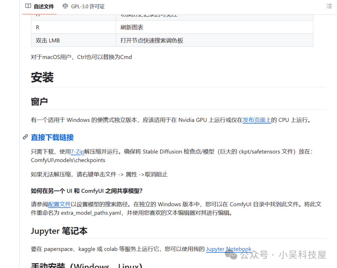Open the 配置文件 link
Viewport: 337px width, 268px height.
[x=59, y=204]
